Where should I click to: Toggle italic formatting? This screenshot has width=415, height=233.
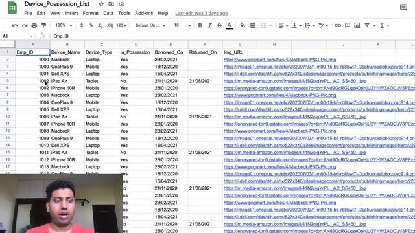[x=209, y=25]
